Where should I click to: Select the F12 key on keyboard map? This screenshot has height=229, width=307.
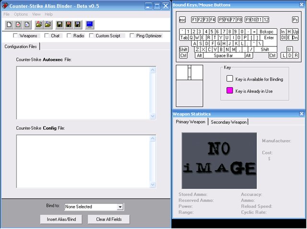266,20
